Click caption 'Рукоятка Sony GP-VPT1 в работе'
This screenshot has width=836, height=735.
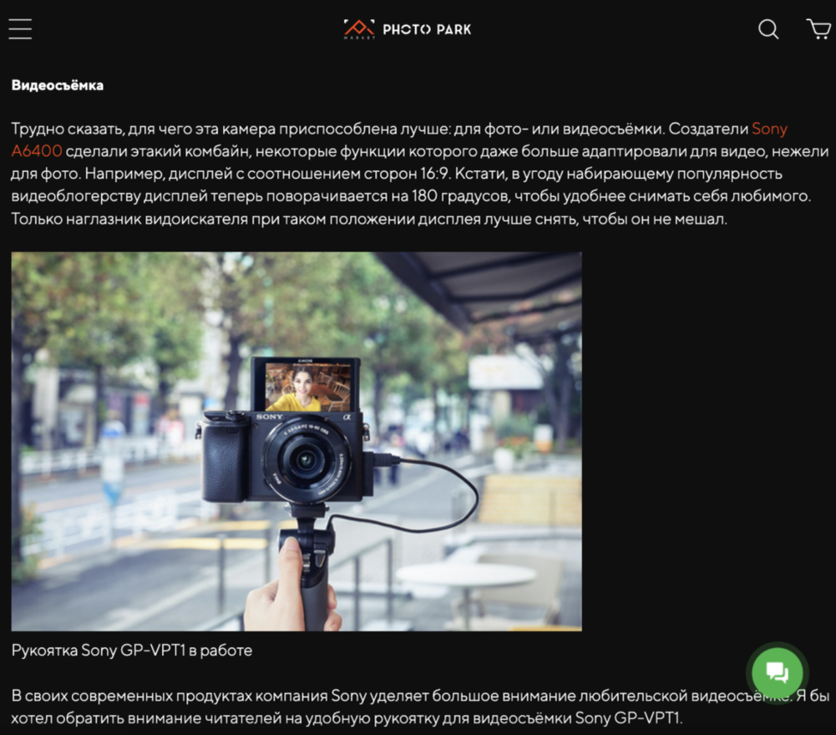[132, 650]
